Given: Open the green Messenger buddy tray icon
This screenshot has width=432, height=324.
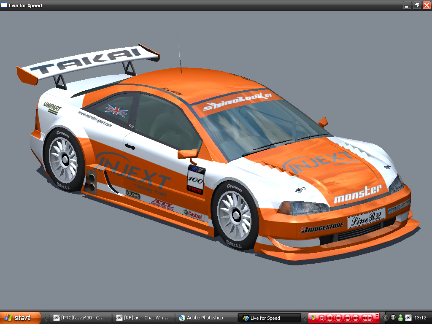Looking at the screenshot, I should (x=401, y=318).
